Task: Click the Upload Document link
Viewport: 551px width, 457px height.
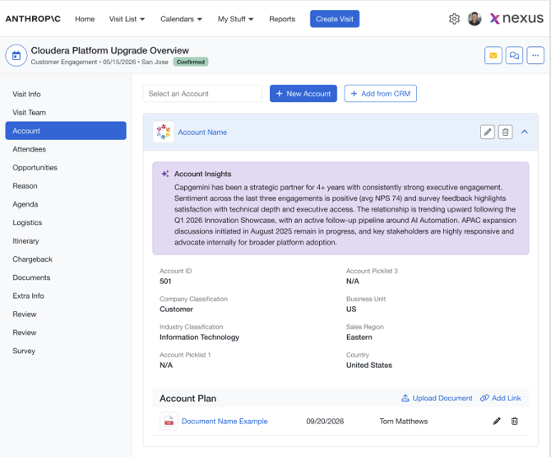Action: pos(437,399)
